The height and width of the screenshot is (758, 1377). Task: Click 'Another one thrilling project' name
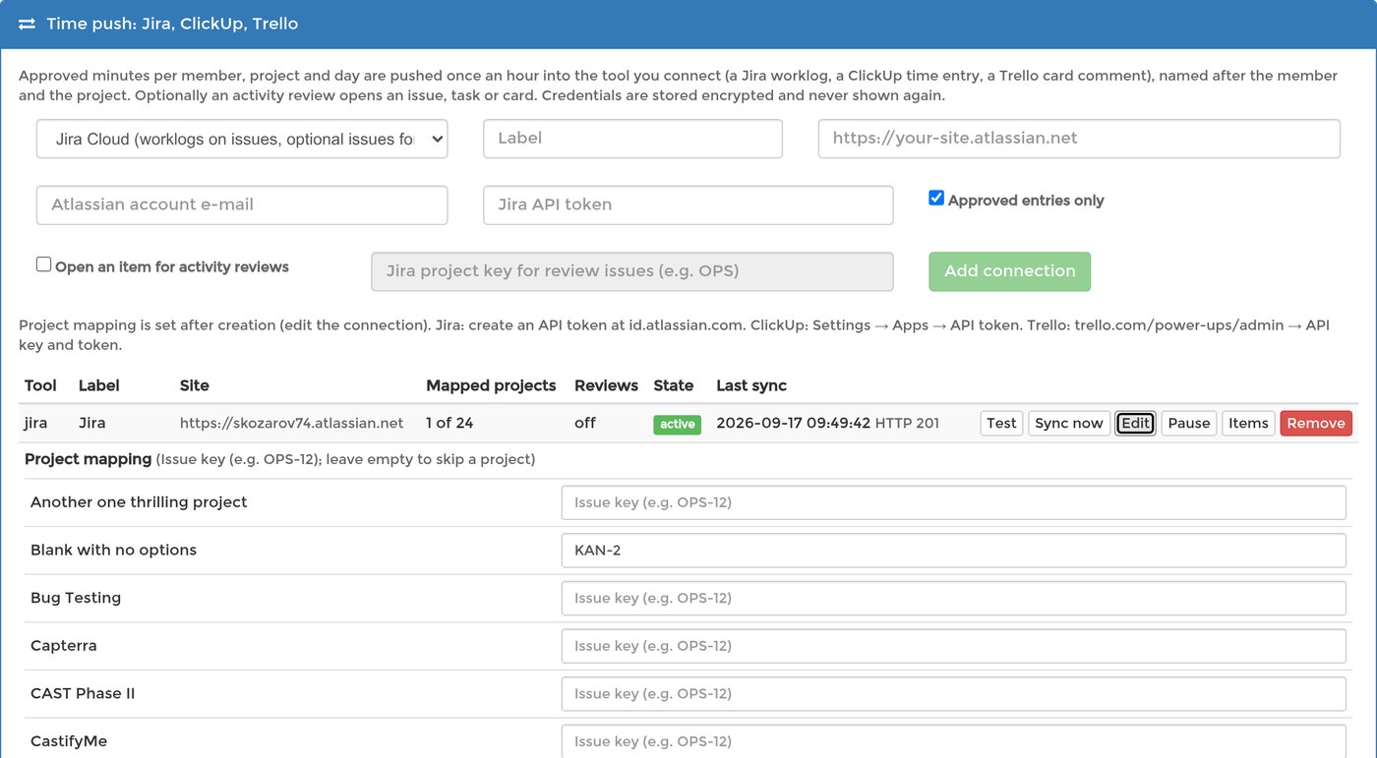coord(139,502)
